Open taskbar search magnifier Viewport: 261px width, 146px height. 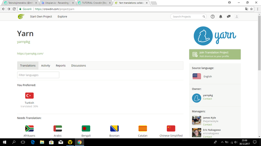[x=14, y=142]
